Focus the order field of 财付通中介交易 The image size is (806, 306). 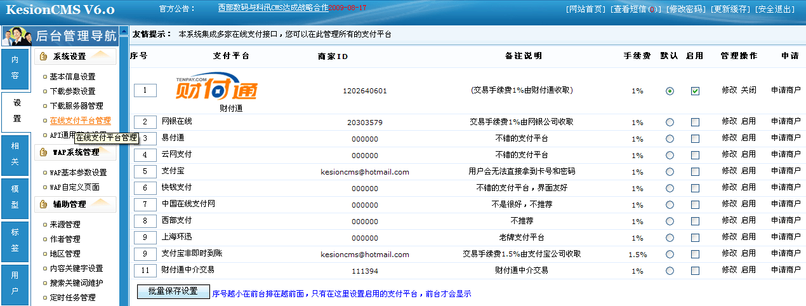tap(145, 270)
